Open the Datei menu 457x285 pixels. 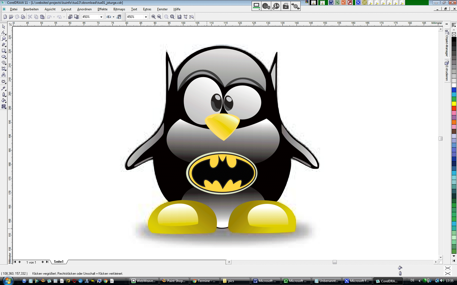click(14, 9)
